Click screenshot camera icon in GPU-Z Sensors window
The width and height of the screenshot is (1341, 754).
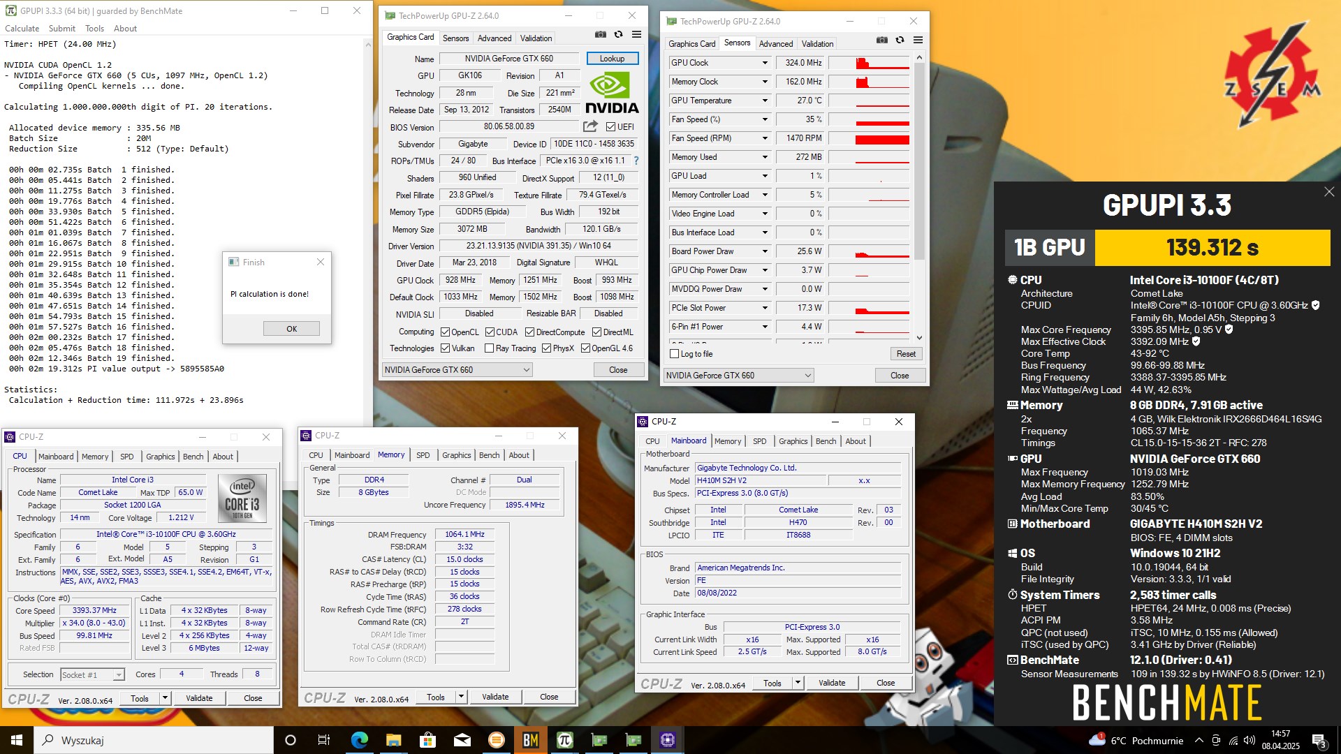tap(881, 40)
